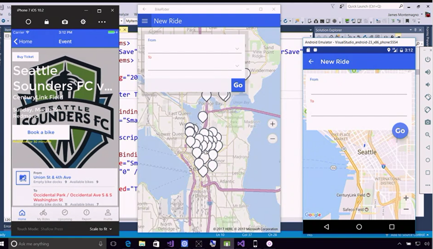Zoom out on the BikeRider map
This screenshot has width=433, height=249.
tap(273, 139)
